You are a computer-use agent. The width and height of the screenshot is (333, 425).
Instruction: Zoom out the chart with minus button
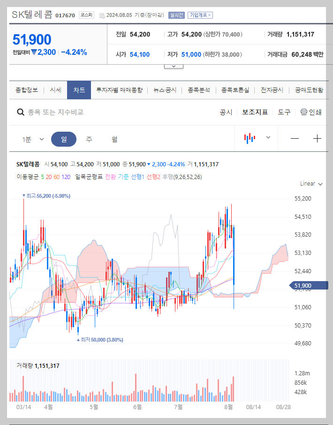pos(295,139)
